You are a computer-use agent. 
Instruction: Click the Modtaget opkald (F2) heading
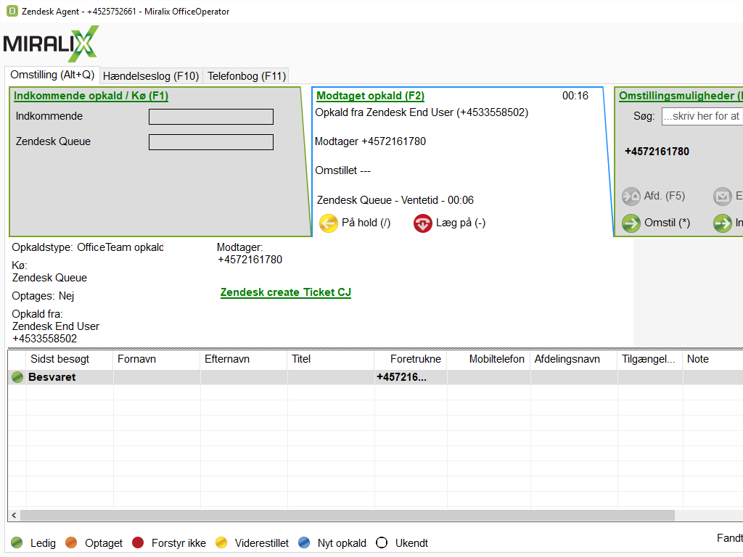coord(370,96)
